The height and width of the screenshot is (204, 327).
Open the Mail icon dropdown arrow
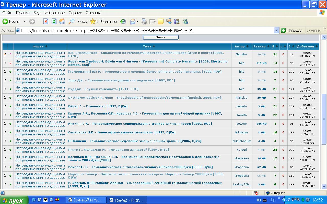[138, 21]
